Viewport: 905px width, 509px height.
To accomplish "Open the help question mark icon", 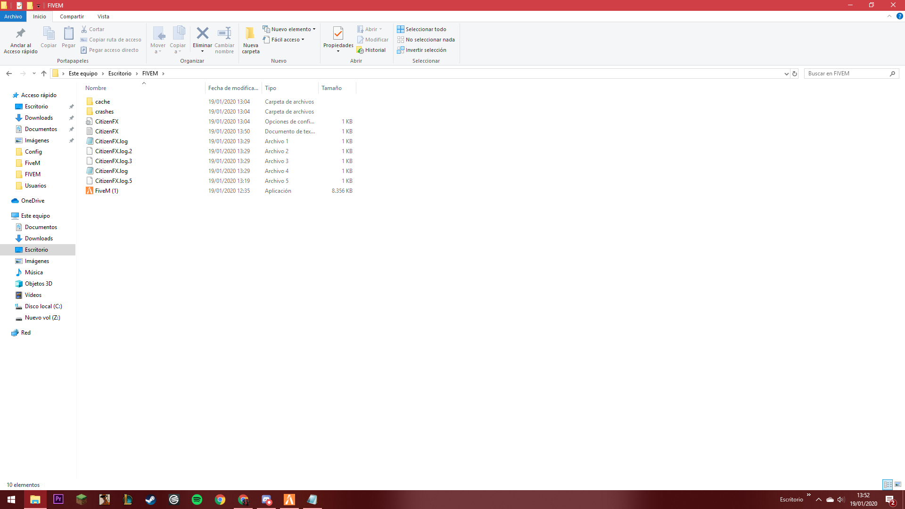I will 899,16.
